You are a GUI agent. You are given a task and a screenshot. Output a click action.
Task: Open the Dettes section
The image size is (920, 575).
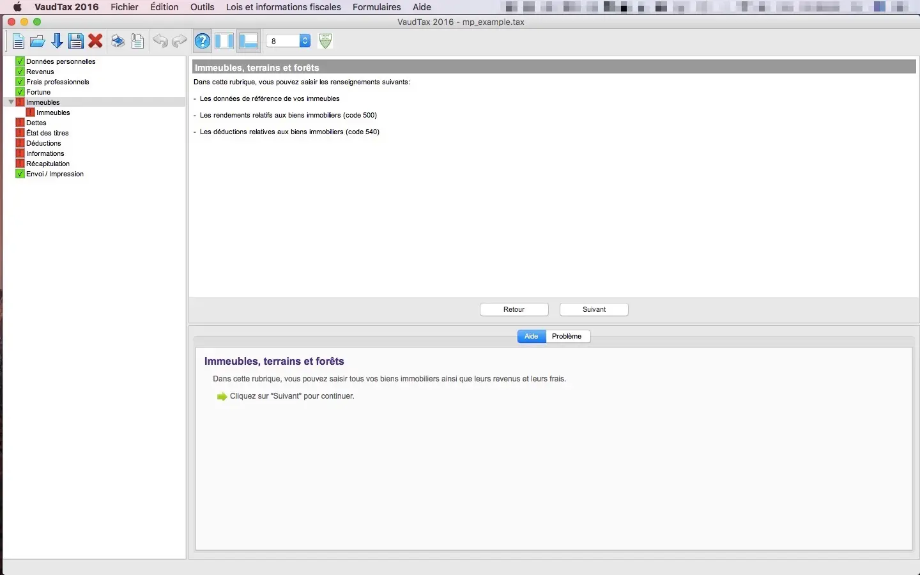[x=36, y=123]
